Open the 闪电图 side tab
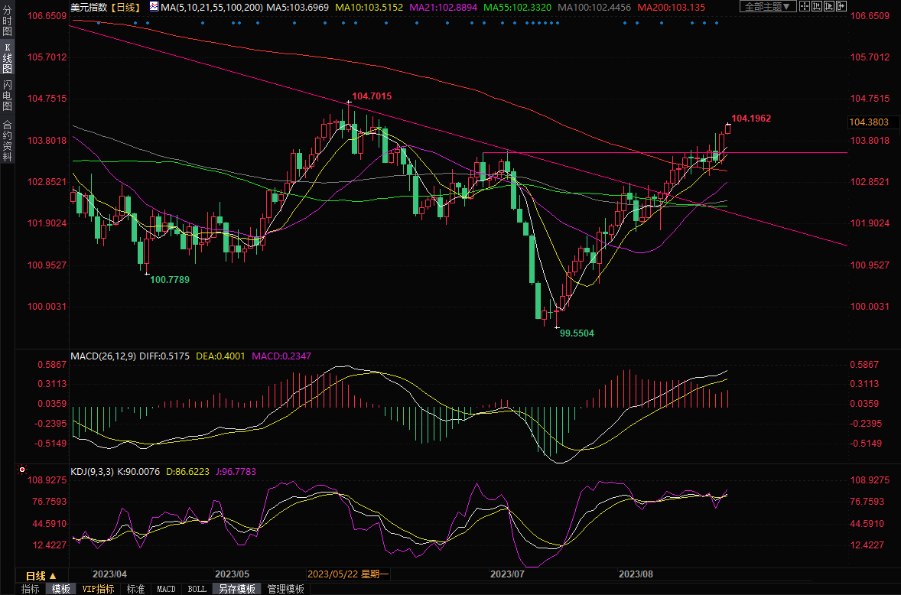Viewport: 901px width, 595px height. tap(7, 95)
